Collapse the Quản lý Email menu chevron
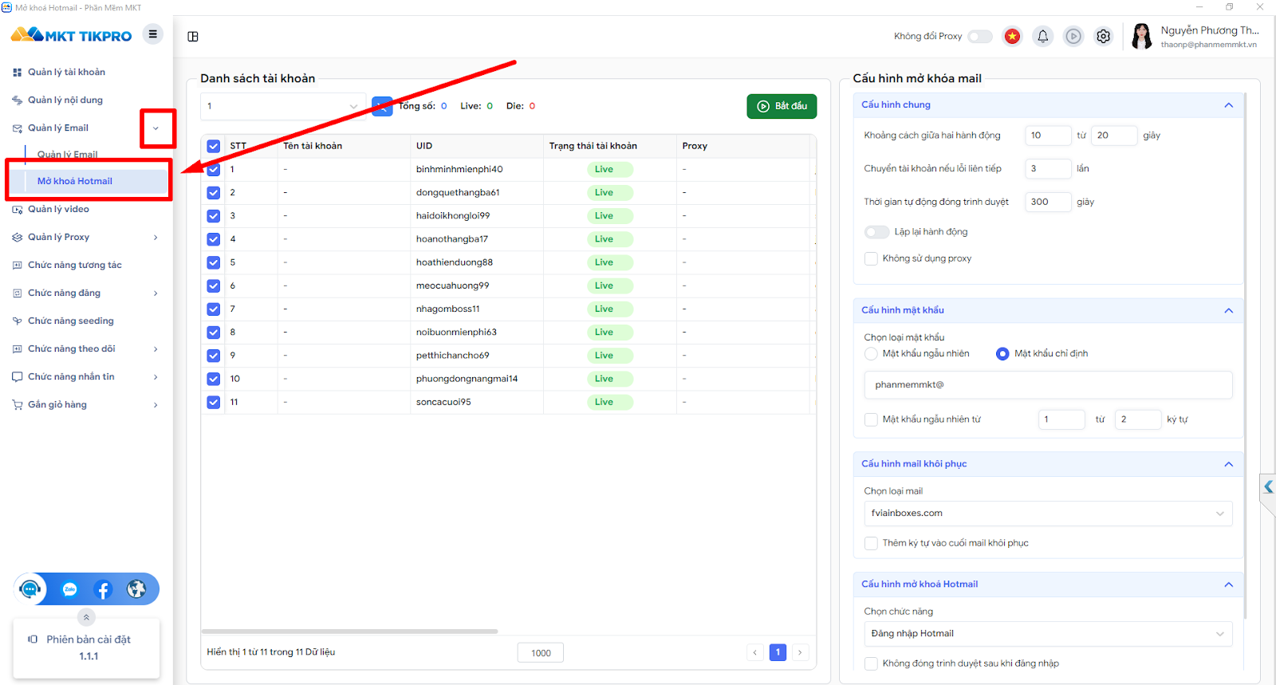Screen dimensions: 1276x685 (x=156, y=128)
